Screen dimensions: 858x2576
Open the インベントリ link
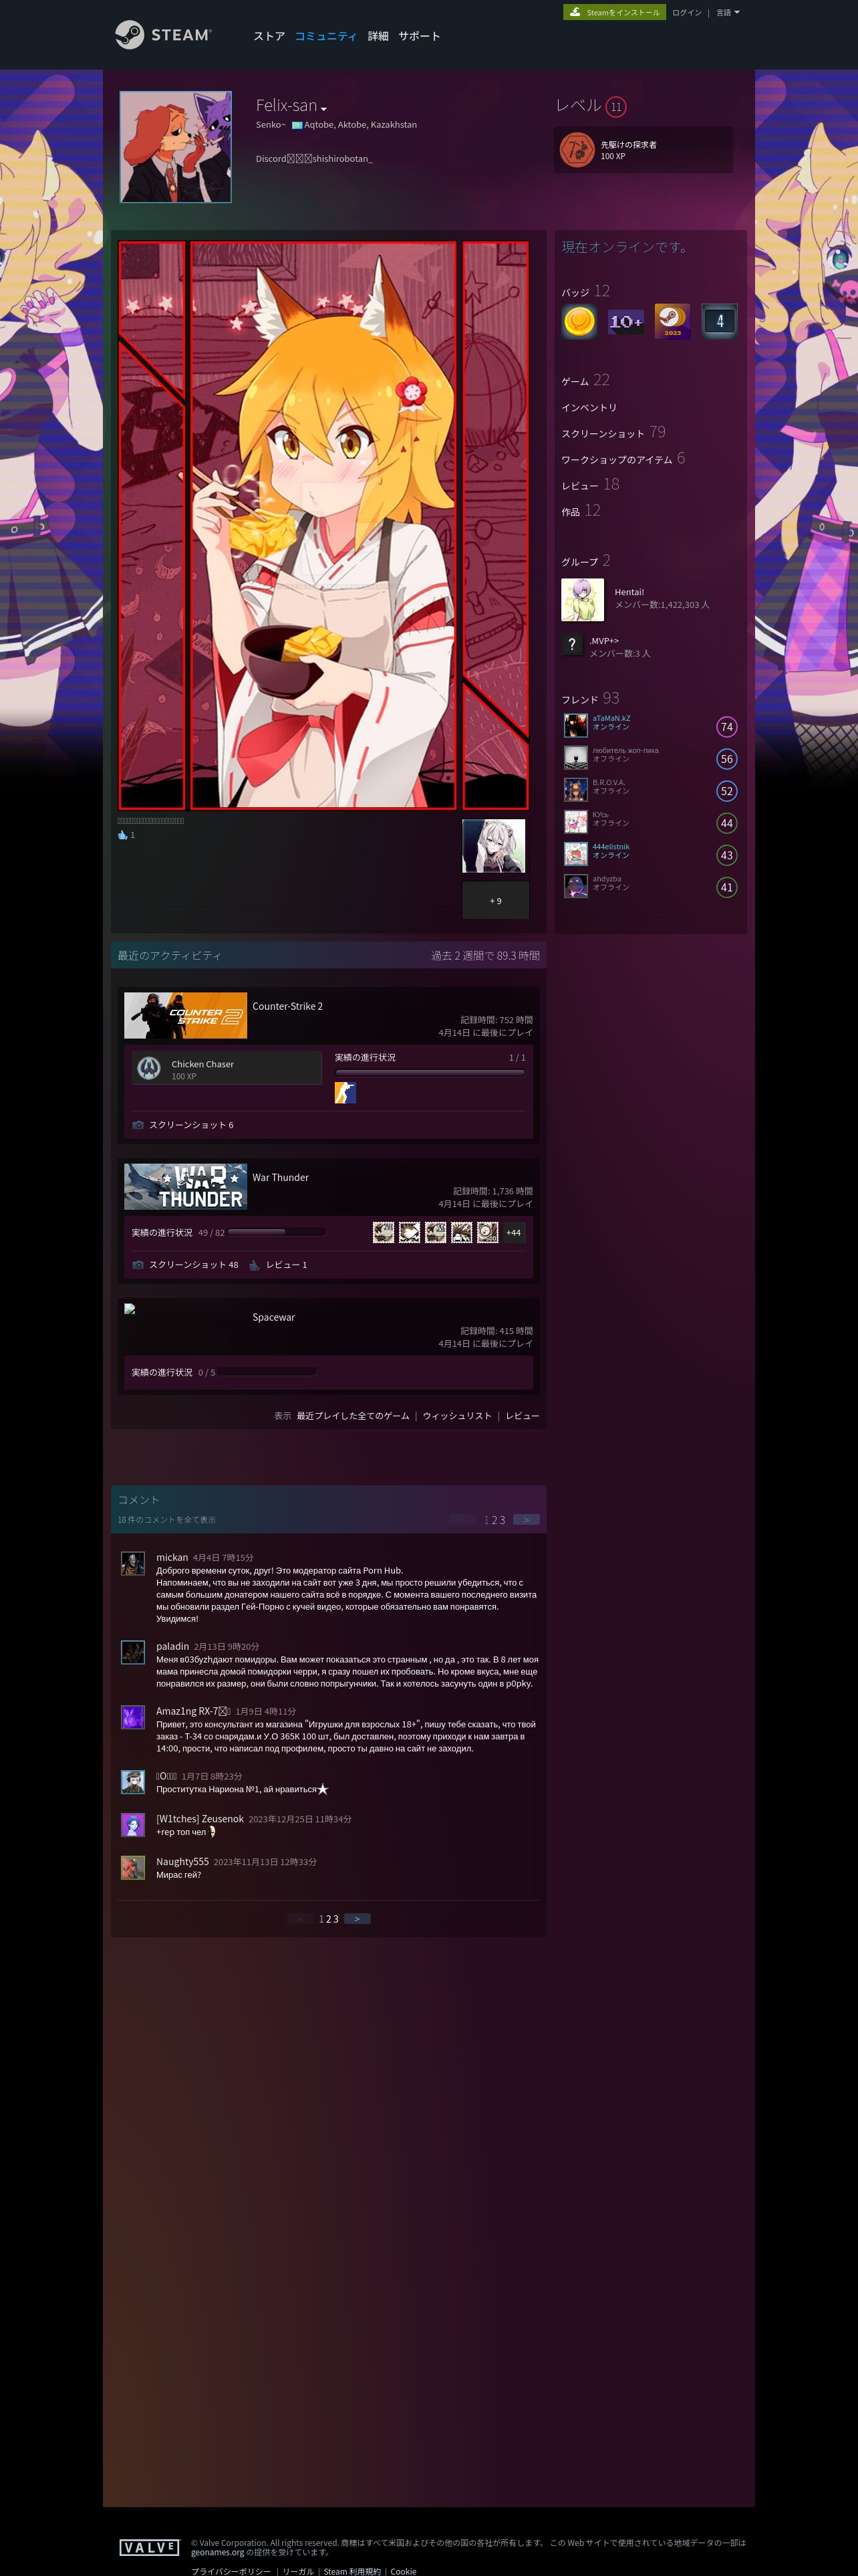(x=589, y=408)
